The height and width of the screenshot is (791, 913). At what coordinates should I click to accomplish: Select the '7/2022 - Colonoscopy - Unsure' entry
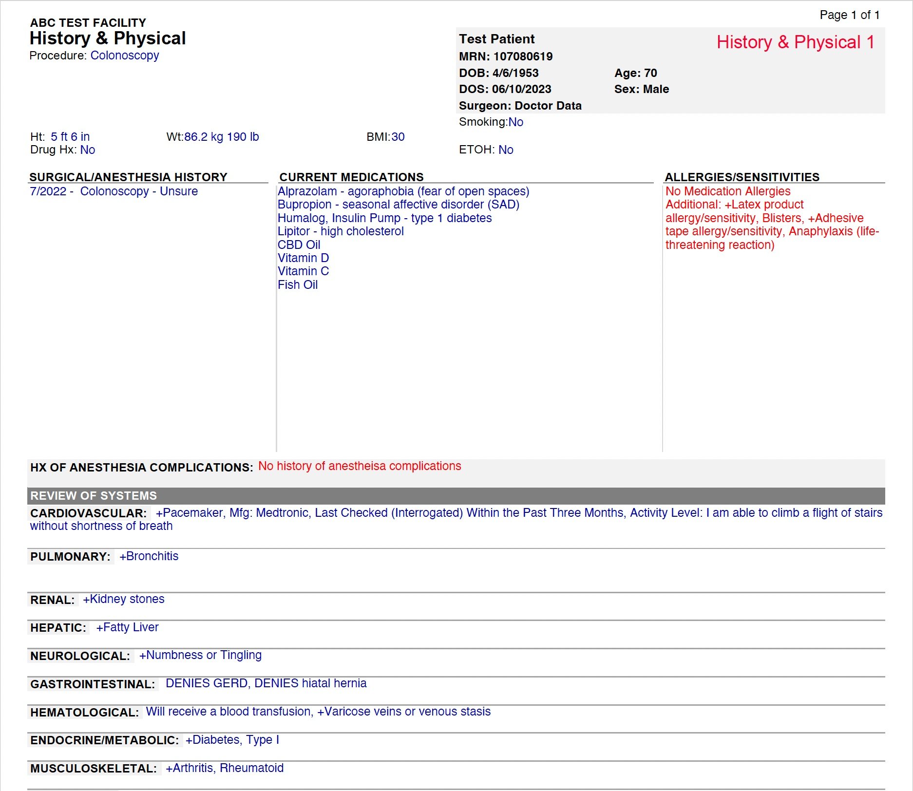[x=114, y=191]
